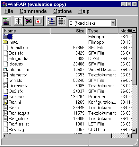
Task: Click the horizontal scrollbar left arrow
Action: (4, 136)
